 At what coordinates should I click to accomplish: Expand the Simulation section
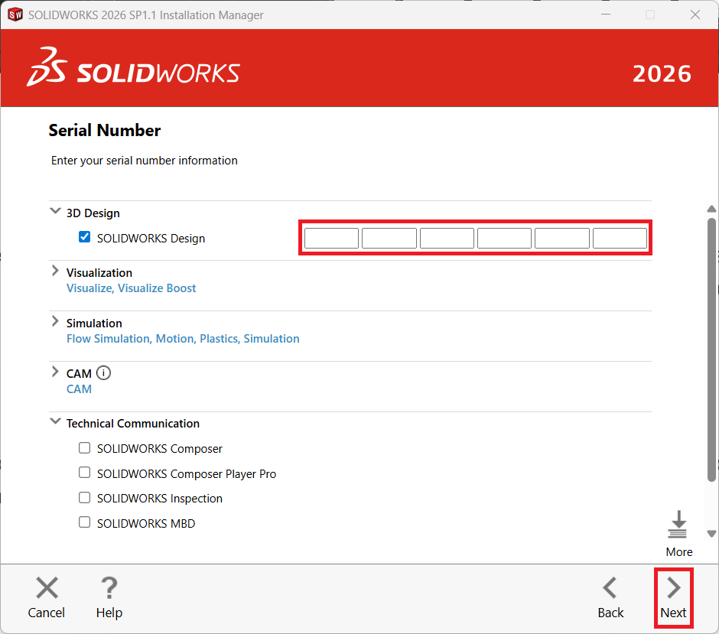pos(55,322)
